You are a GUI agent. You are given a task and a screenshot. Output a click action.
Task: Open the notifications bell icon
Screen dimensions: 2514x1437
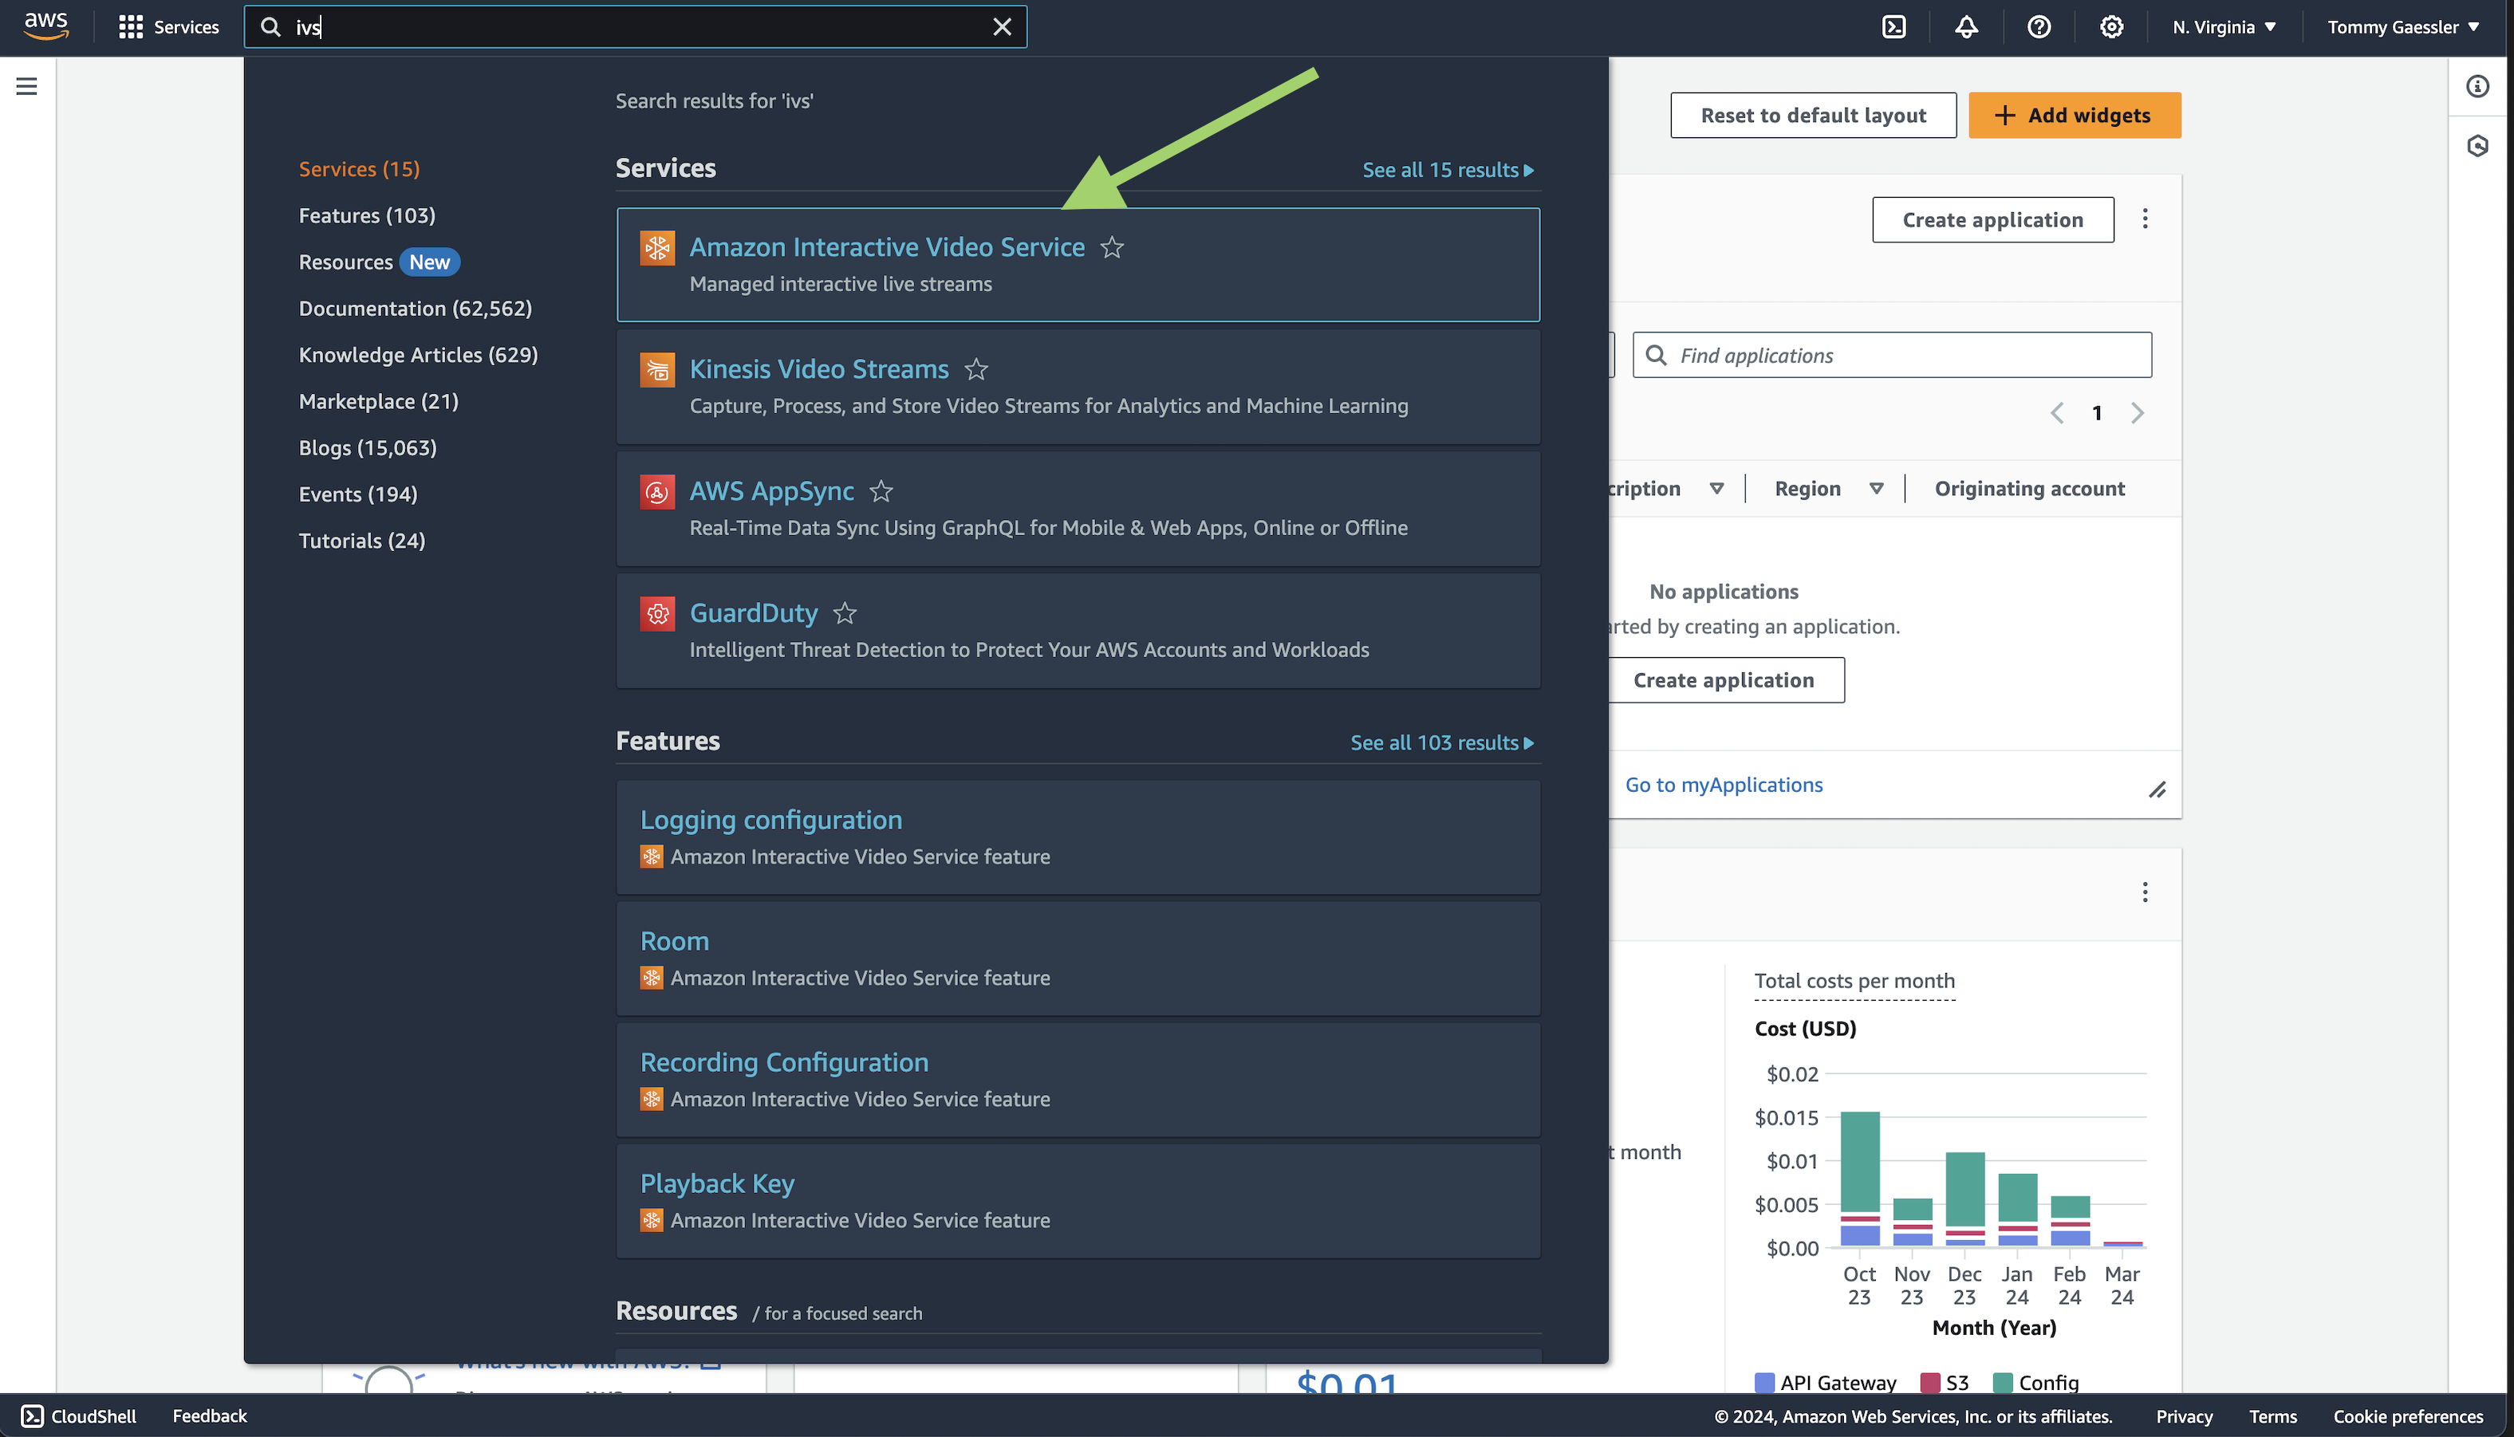[x=1966, y=26]
